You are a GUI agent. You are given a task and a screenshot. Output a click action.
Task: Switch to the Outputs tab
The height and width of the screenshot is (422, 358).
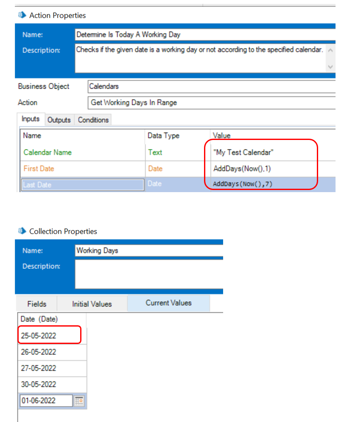(x=59, y=120)
